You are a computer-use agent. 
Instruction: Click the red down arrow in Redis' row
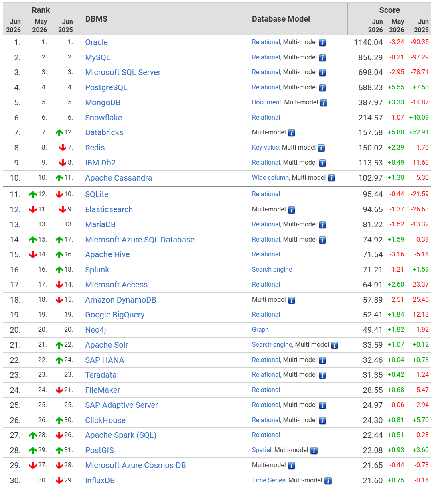click(x=63, y=148)
